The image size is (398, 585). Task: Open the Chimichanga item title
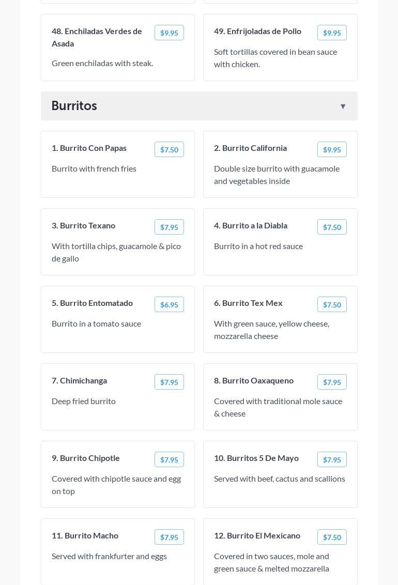(79, 380)
